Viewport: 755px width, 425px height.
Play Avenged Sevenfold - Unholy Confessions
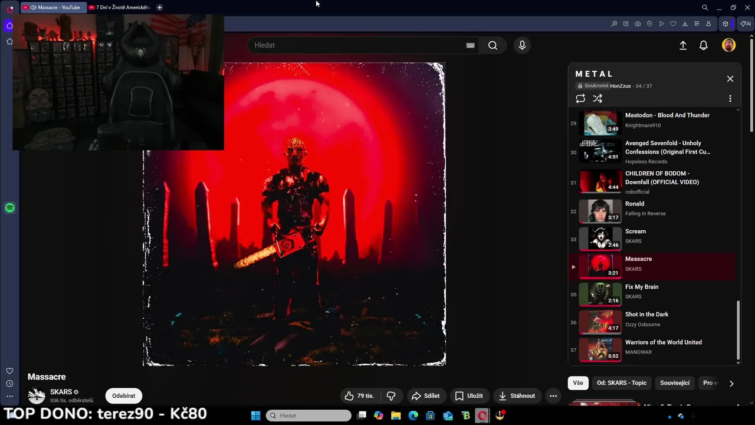[x=652, y=152]
